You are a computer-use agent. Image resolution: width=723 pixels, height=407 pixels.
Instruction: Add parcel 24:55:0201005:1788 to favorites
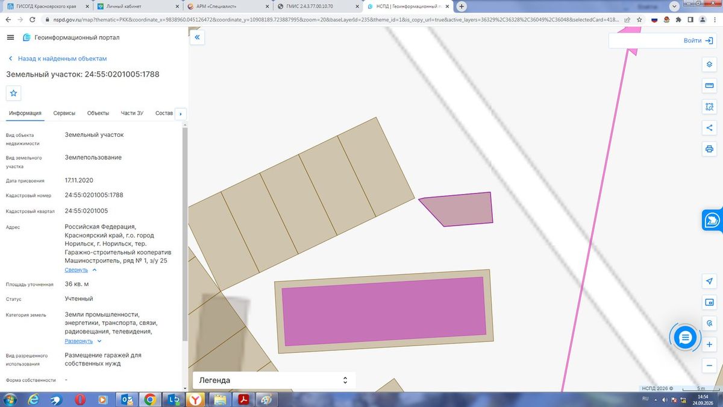(x=14, y=93)
